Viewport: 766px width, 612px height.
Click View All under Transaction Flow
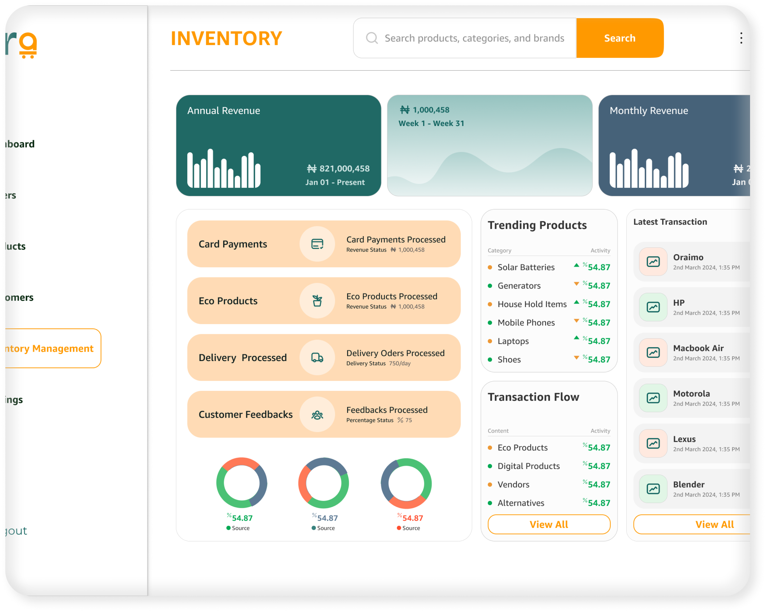[549, 524]
